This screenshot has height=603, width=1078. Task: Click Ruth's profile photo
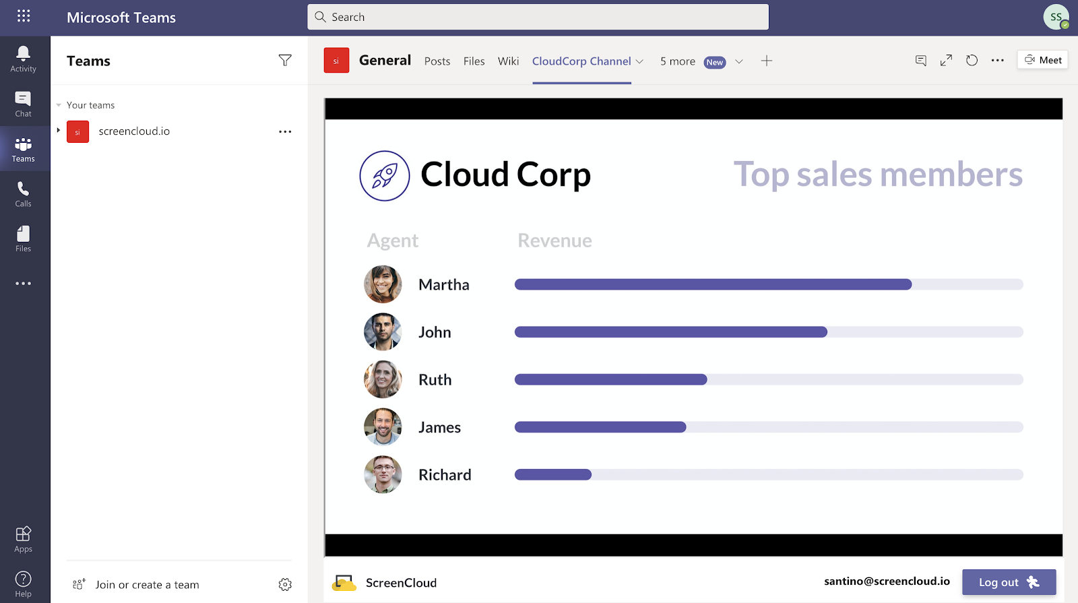point(383,379)
